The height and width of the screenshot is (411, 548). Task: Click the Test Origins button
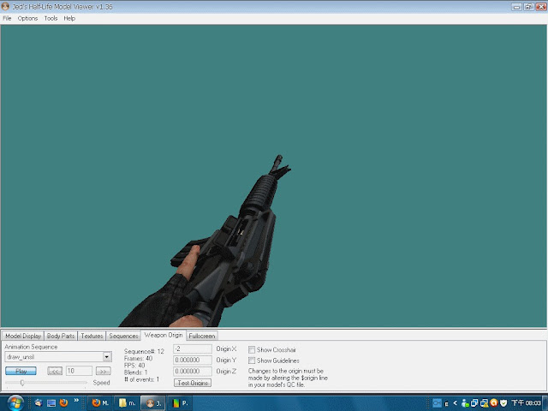[x=193, y=383]
